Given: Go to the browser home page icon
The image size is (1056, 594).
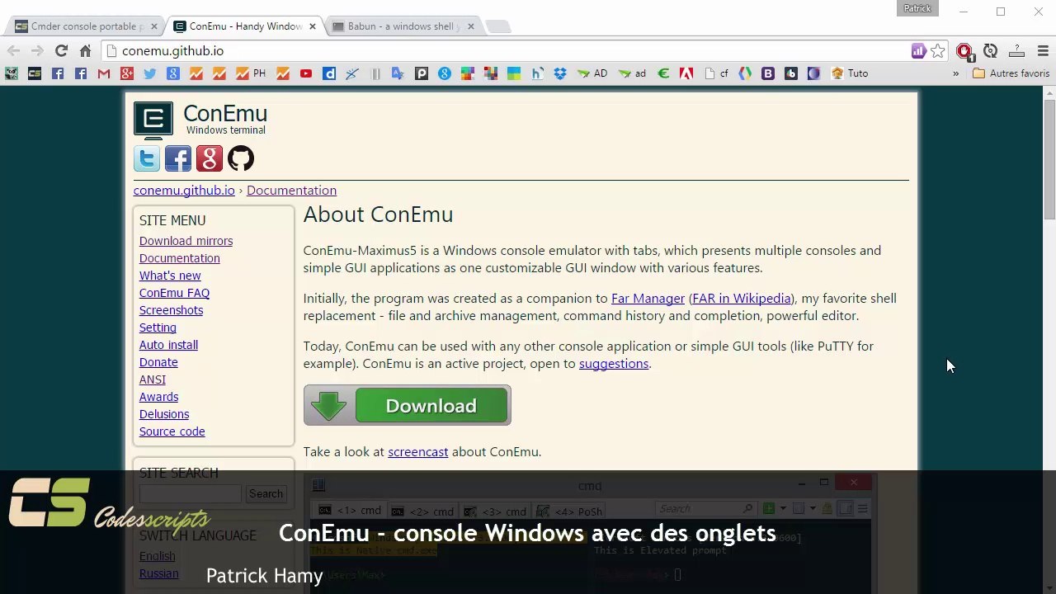Looking at the screenshot, I should [85, 51].
